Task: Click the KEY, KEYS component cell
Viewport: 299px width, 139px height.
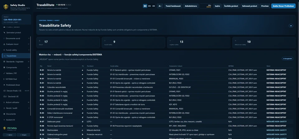Action: (173, 104)
